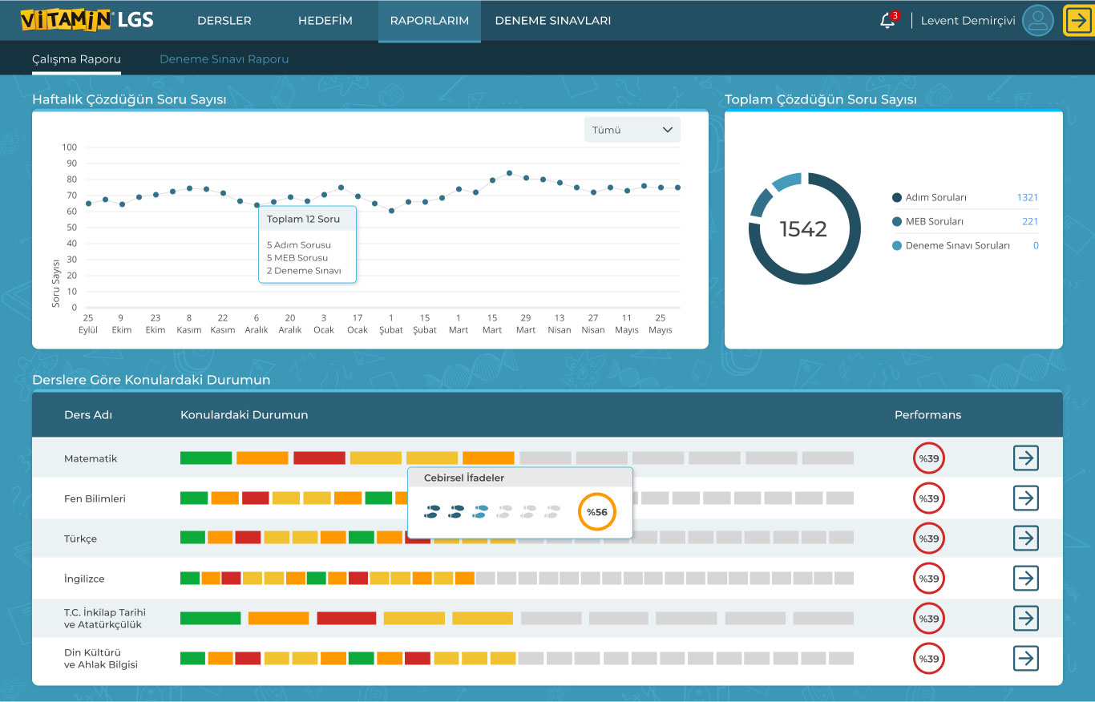Open the notification bell with 3 alerts
This screenshot has width=1095, height=702.
pos(888,20)
